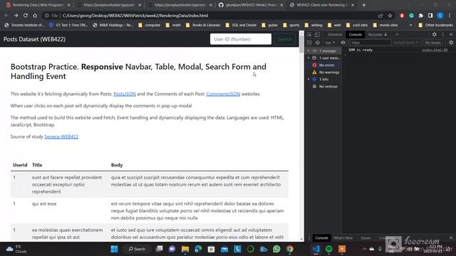The width and height of the screenshot is (456, 256).
Task: Click the 'Posts Dataset (WEB422)' navbar brand
Action: [34, 39]
